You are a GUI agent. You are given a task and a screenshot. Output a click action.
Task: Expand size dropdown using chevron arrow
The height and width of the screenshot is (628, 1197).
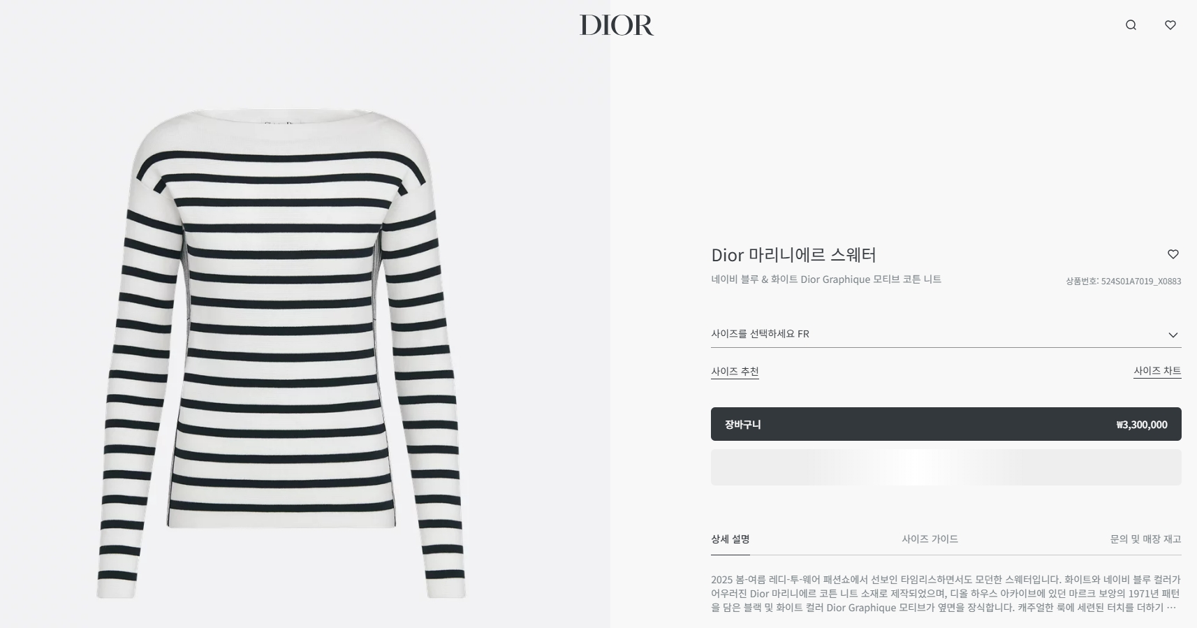1173,335
